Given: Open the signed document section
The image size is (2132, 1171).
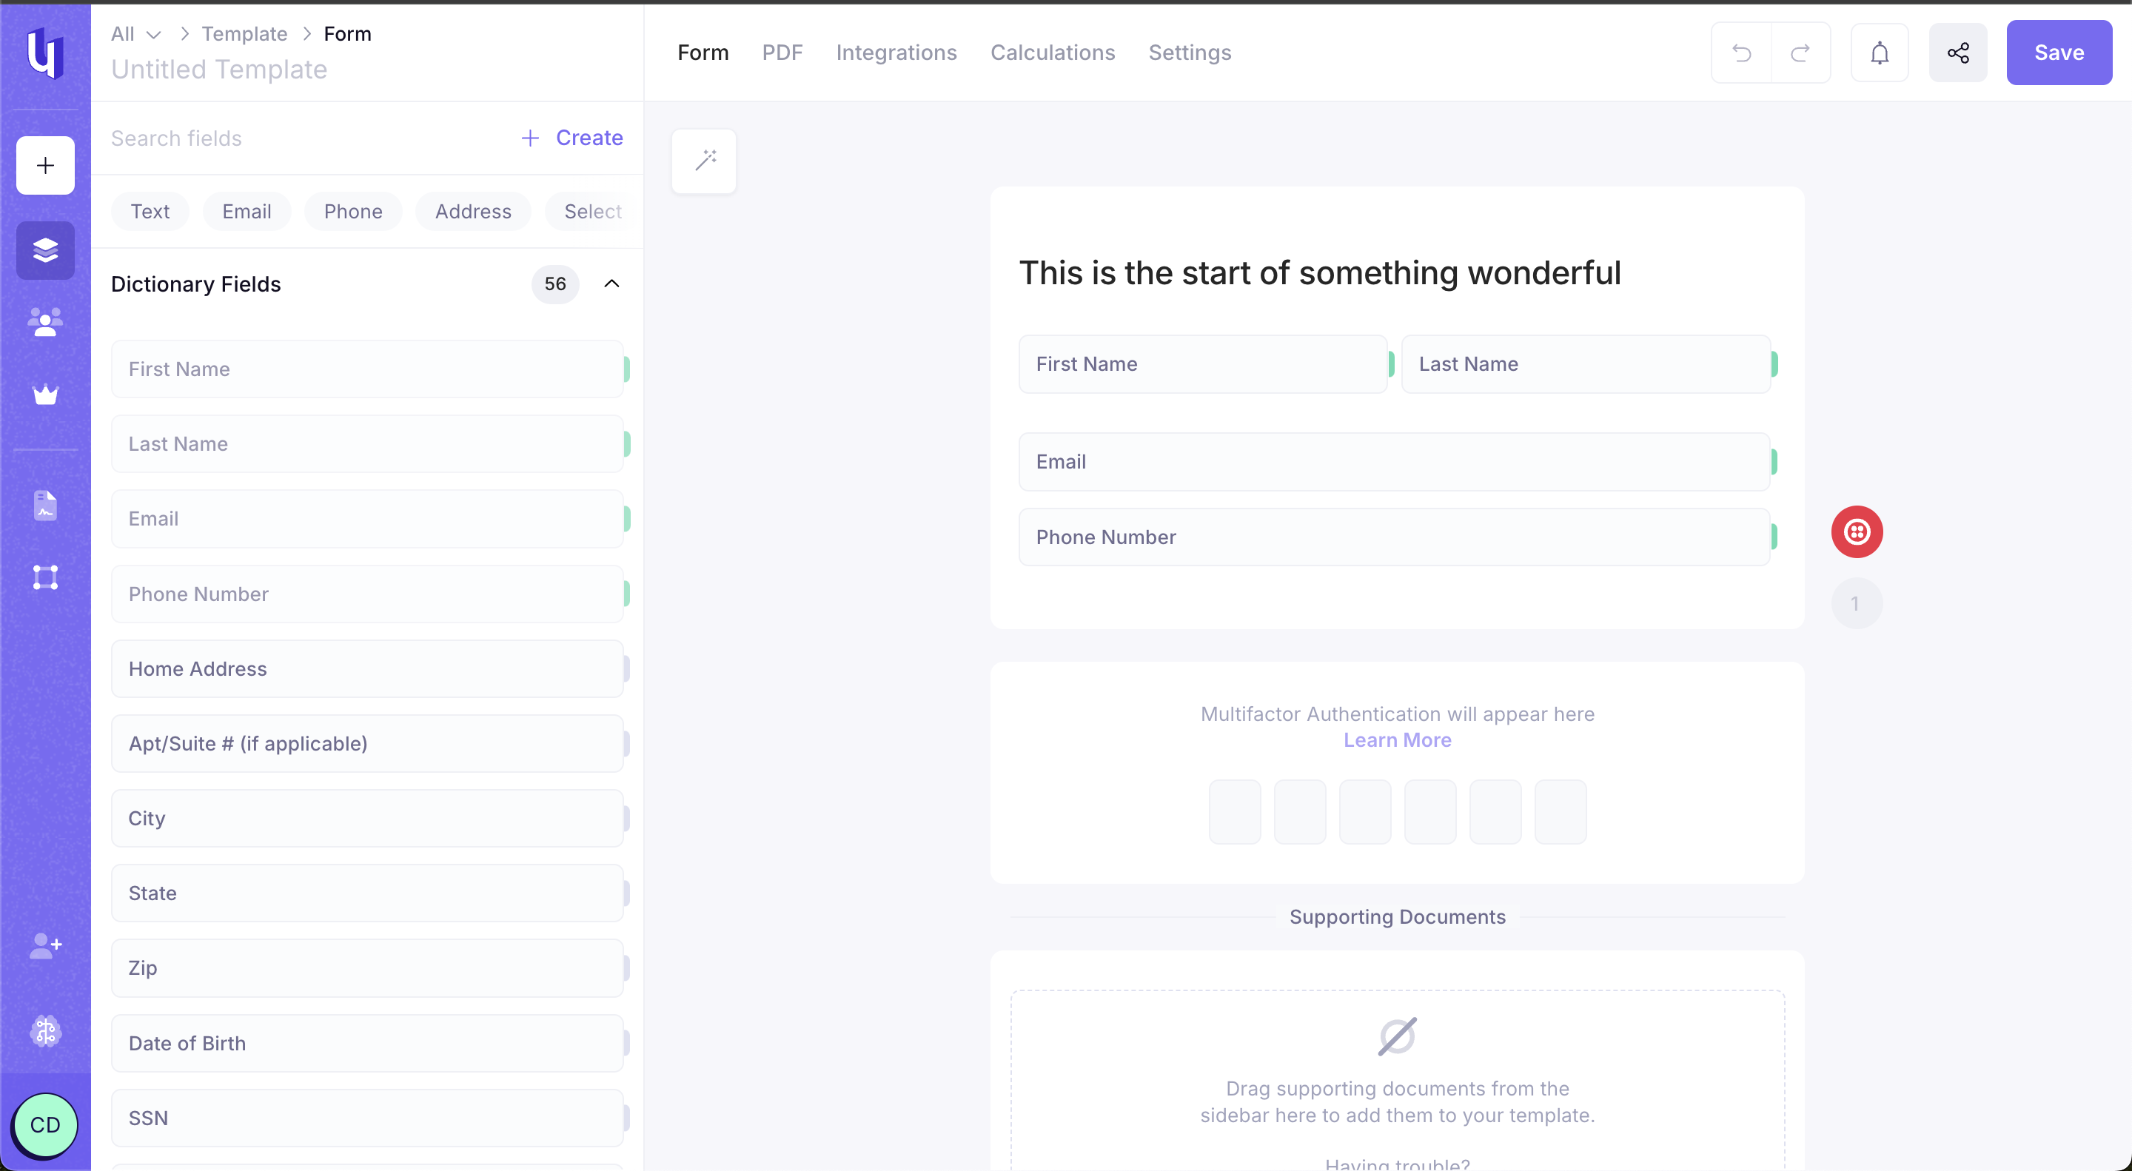Looking at the screenshot, I should [44, 506].
